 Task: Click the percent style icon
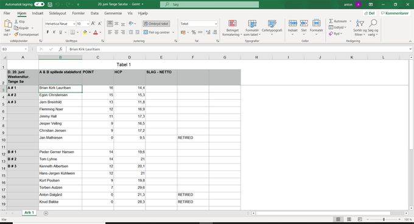194,32
